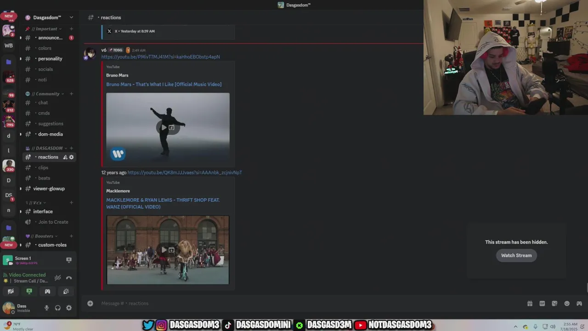
Task: Collapse the // Vc's category
Action: tap(34, 203)
